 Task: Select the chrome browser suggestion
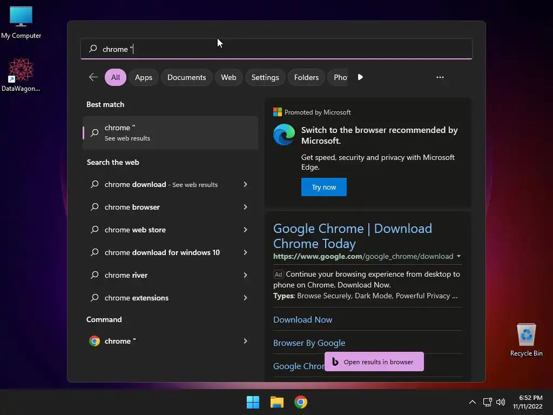(132, 207)
